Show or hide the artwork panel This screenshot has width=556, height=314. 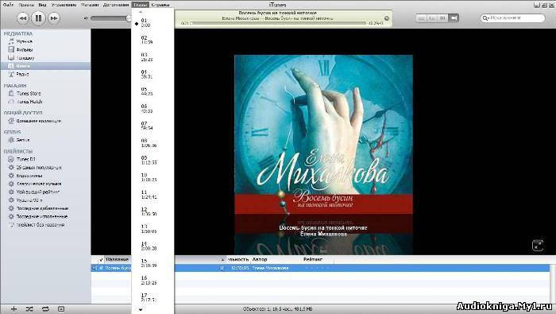(61, 309)
